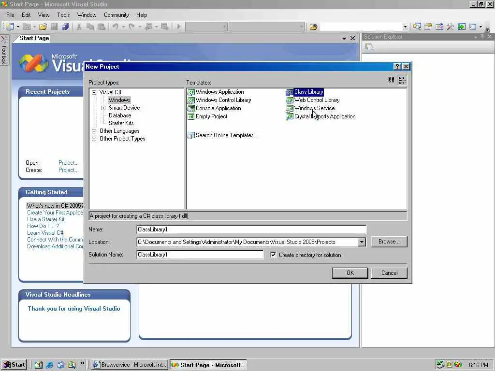Open the Object Browser toolbar icon

coord(439,27)
